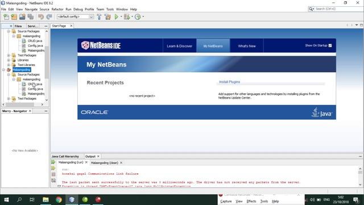Open the Effects menu in recorder window
The image size is (364, 205).
click(x=251, y=201)
